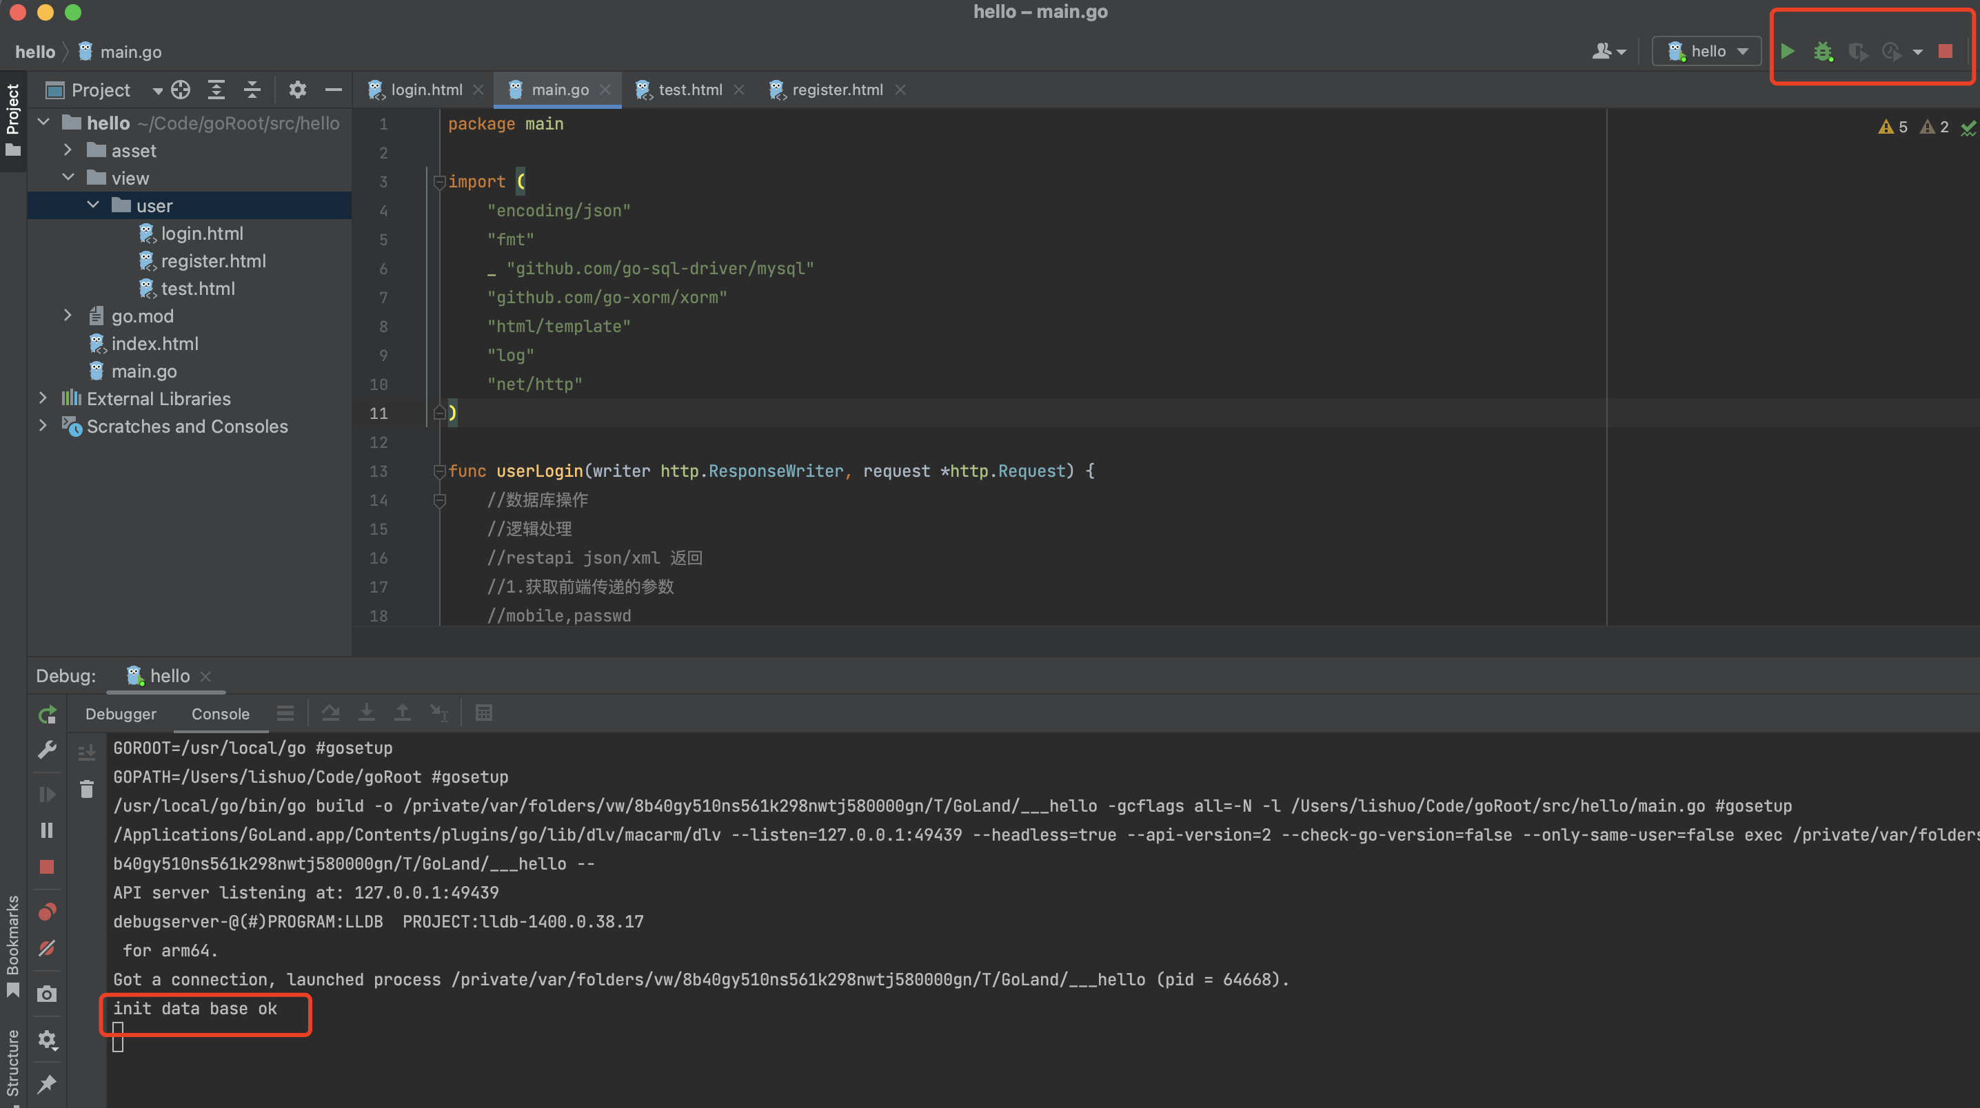Select main.go in the project tree

tap(145, 371)
